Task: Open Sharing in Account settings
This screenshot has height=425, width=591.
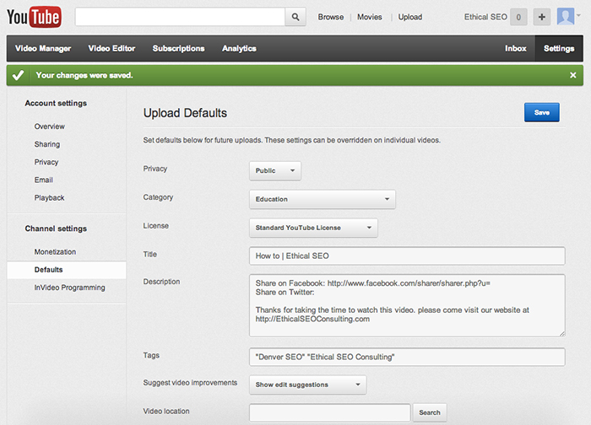Action: [47, 144]
